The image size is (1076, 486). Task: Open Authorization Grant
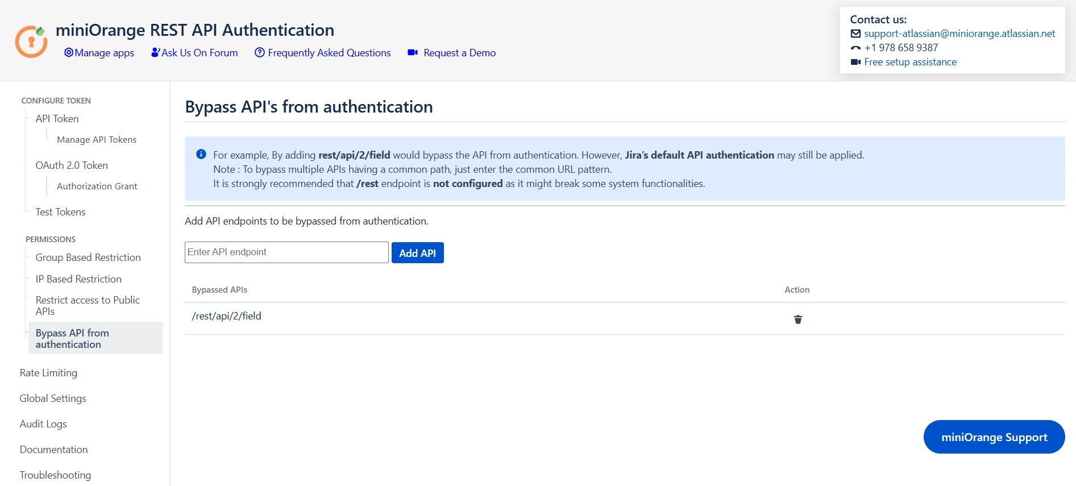pyautogui.click(x=97, y=186)
